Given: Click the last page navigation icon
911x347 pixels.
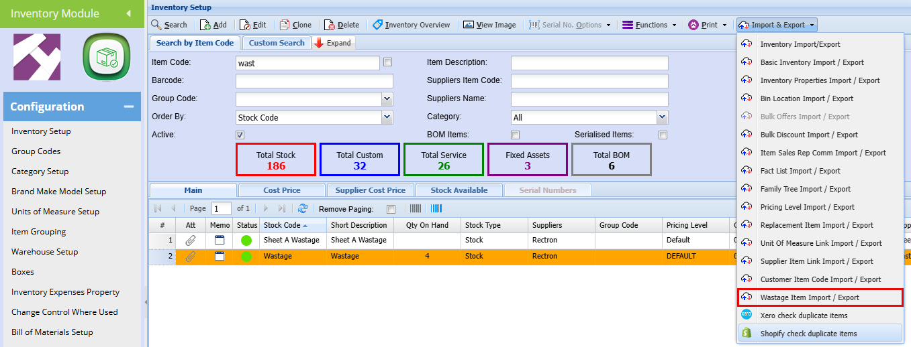Looking at the screenshot, I should 281,208.
